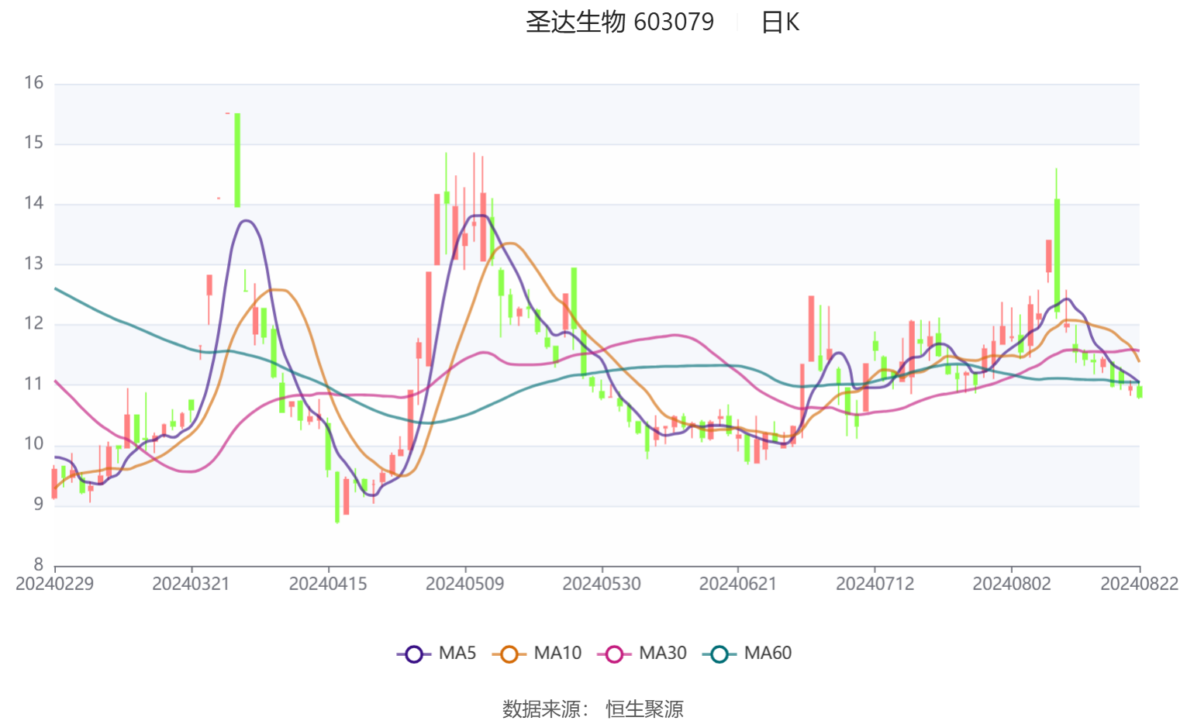This screenshot has width=1187, height=721.
Task: Click the y-axis value 12
Action: point(33,323)
